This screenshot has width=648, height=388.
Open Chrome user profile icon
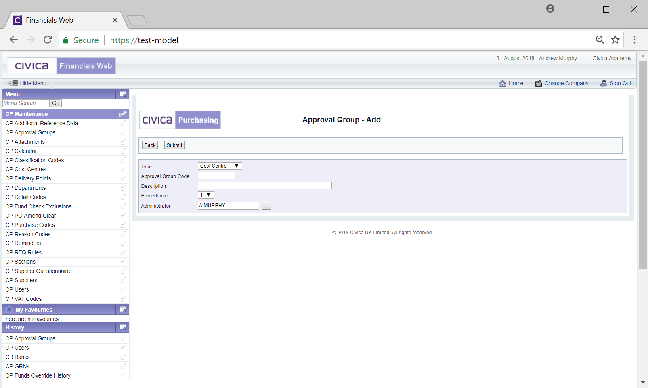[550, 9]
